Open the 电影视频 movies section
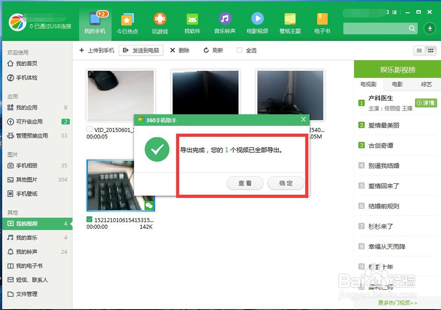441x310 pixels. 257,22
